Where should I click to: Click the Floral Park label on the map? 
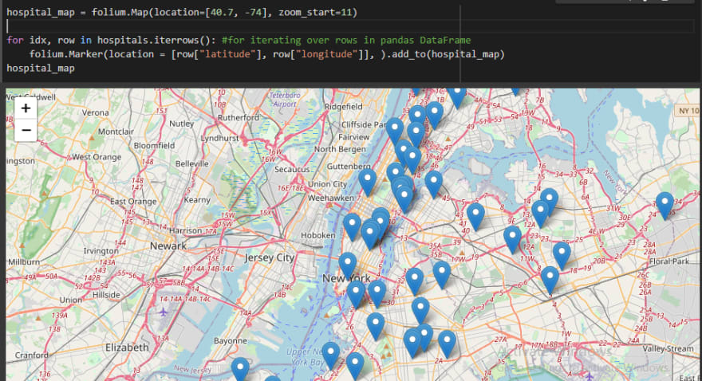pos(669,261)
